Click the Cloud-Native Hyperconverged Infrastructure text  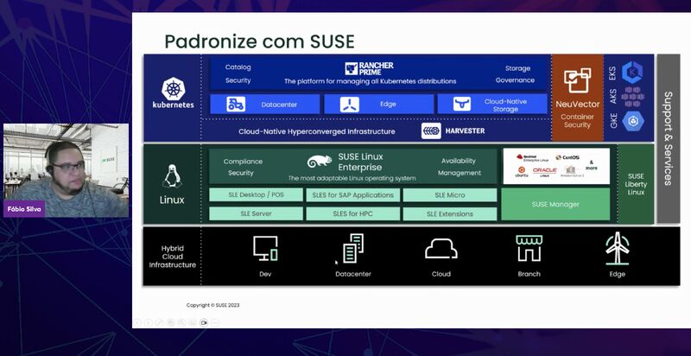point(317,131)
